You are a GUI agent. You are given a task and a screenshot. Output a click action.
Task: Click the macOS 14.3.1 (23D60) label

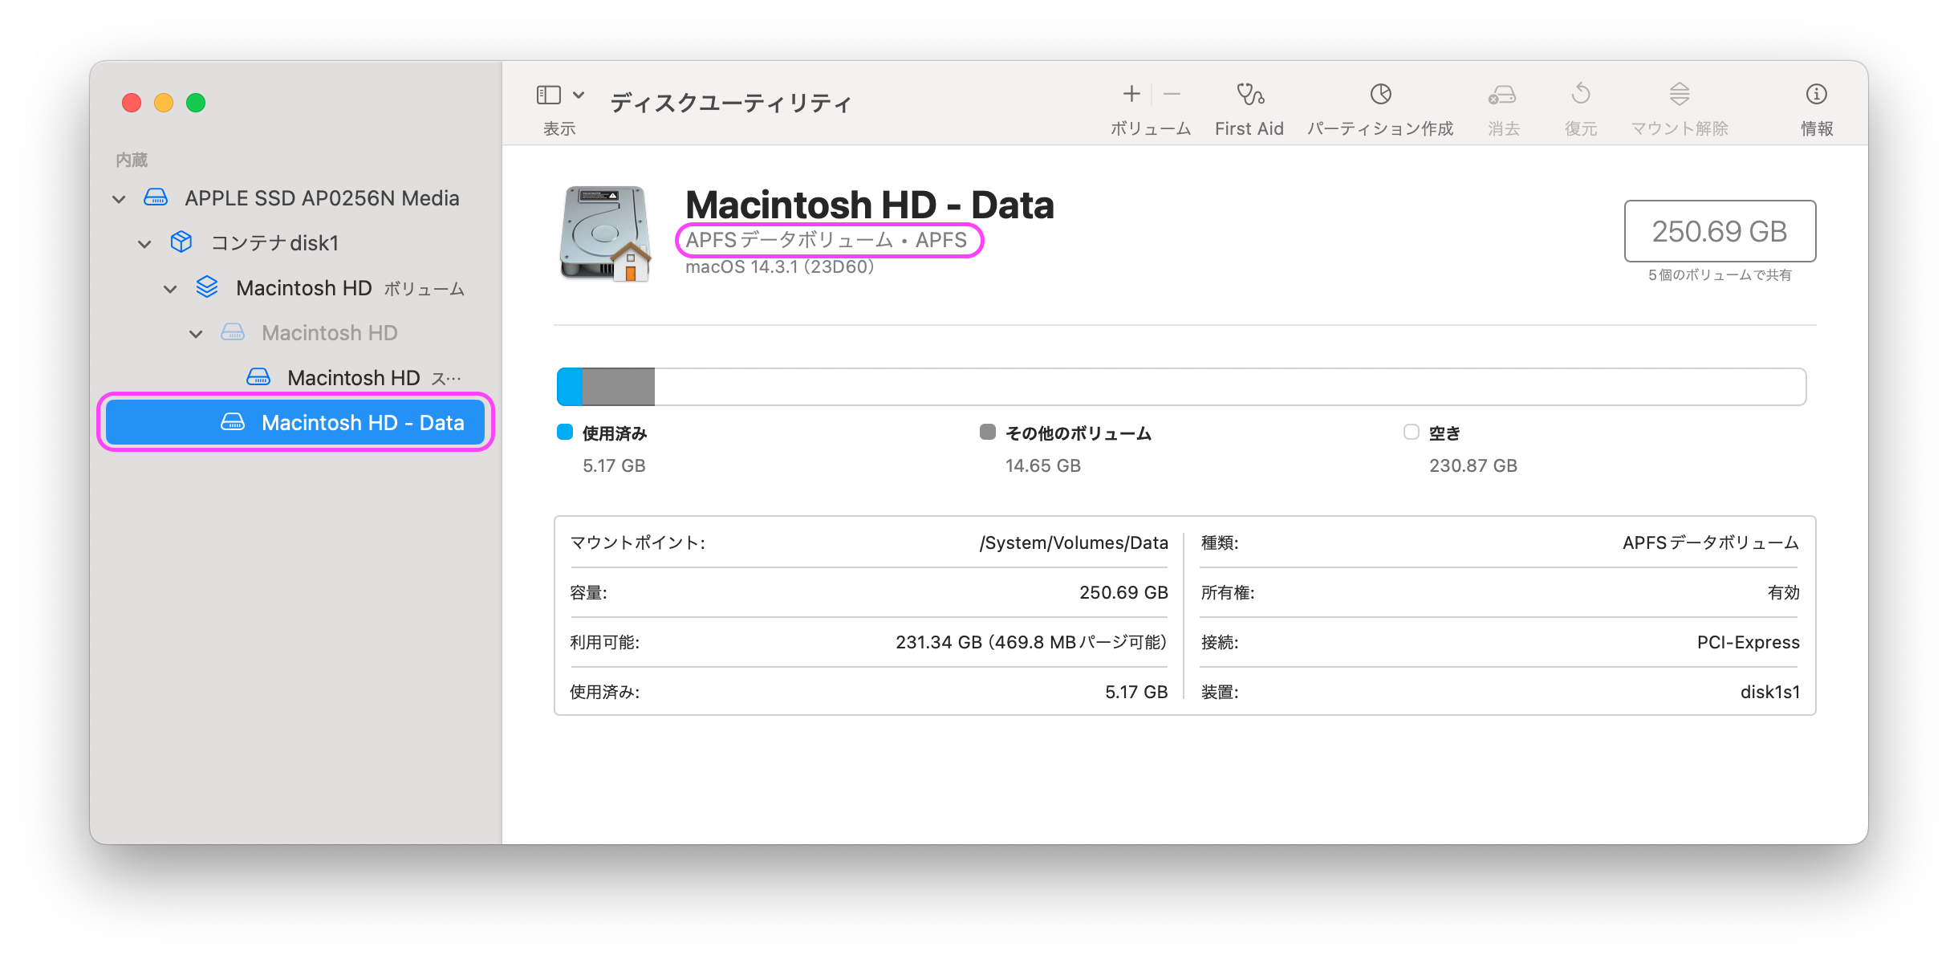[778, 266]
